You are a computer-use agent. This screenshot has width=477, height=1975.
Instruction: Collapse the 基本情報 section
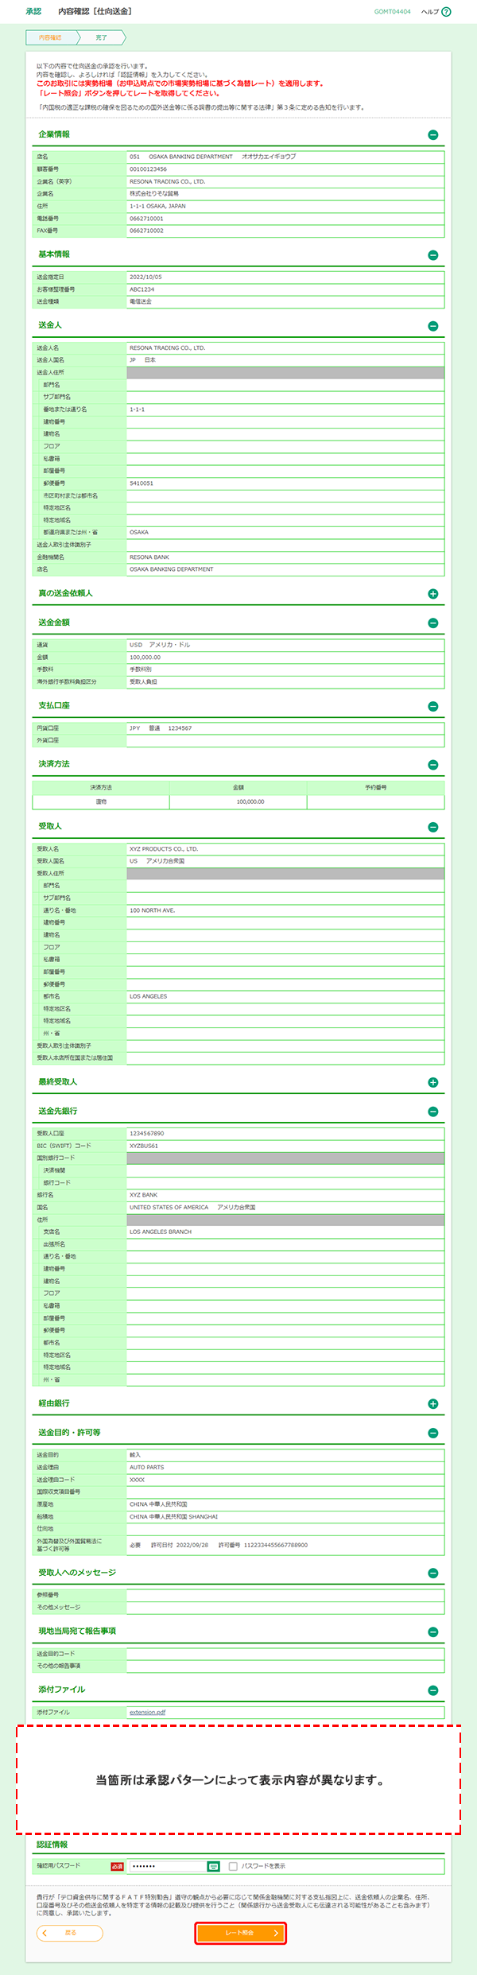pos(433,255)
